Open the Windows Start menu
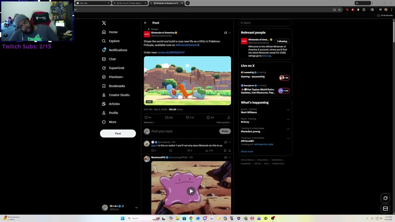 pyautogui.click(x=123, y=218)
